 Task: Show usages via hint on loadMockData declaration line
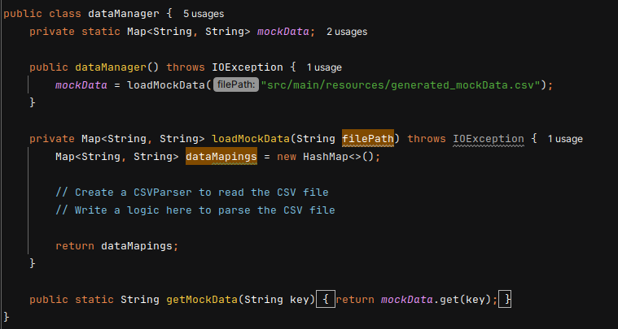pos(565,139)
